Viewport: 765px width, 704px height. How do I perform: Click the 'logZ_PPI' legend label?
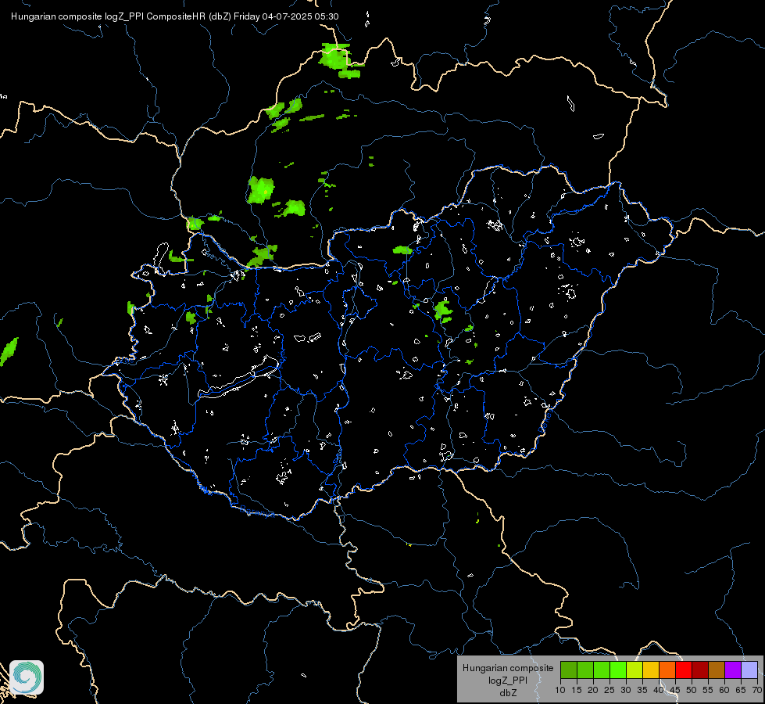pyautogui.click(x=508, y=680)
